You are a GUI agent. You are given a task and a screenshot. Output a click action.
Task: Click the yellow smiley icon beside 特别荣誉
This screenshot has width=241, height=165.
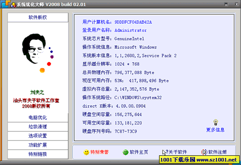pyautogui.click(x=86, y=152)
